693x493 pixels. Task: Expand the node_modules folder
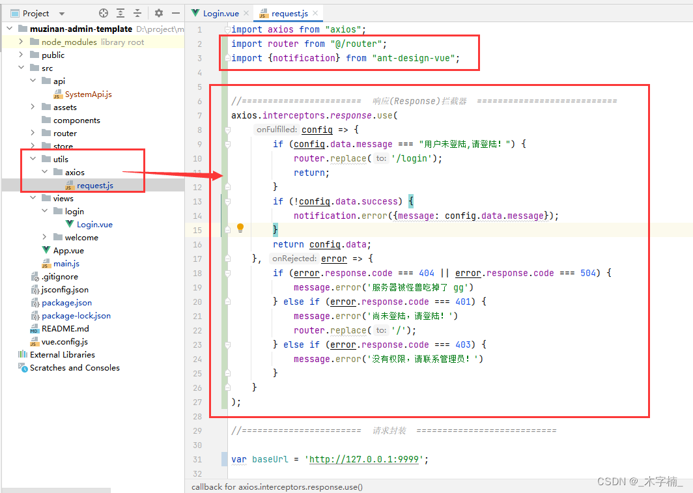tap(21, 42)
